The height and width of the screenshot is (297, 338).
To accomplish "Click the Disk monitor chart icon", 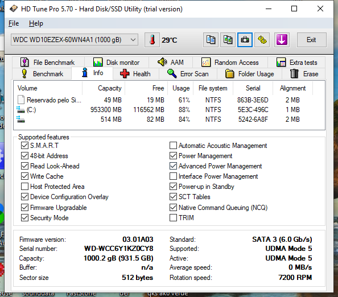I will (x=98, y=62).
